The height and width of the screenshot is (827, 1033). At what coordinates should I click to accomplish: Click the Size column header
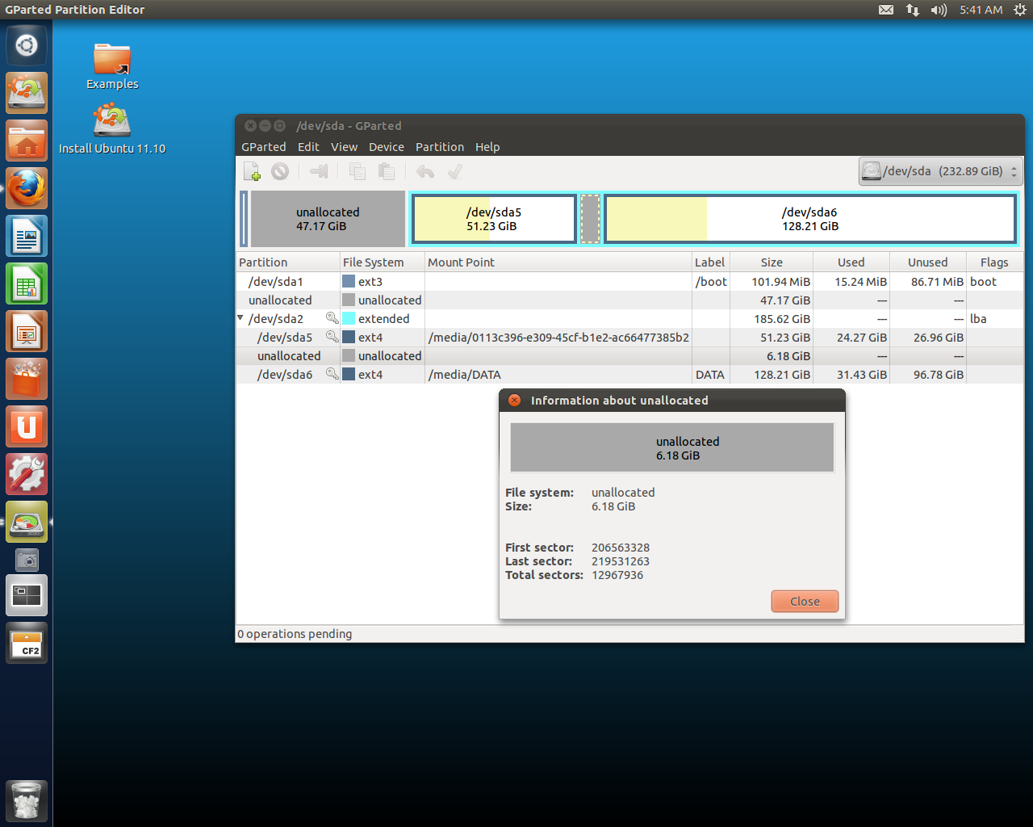772,262
